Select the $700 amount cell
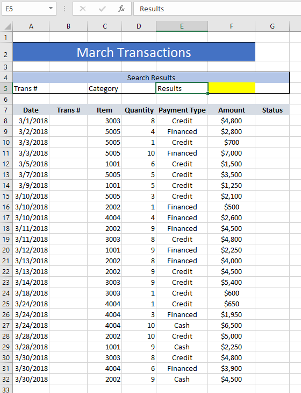This screenshot has width=301, height=393. 232,142
